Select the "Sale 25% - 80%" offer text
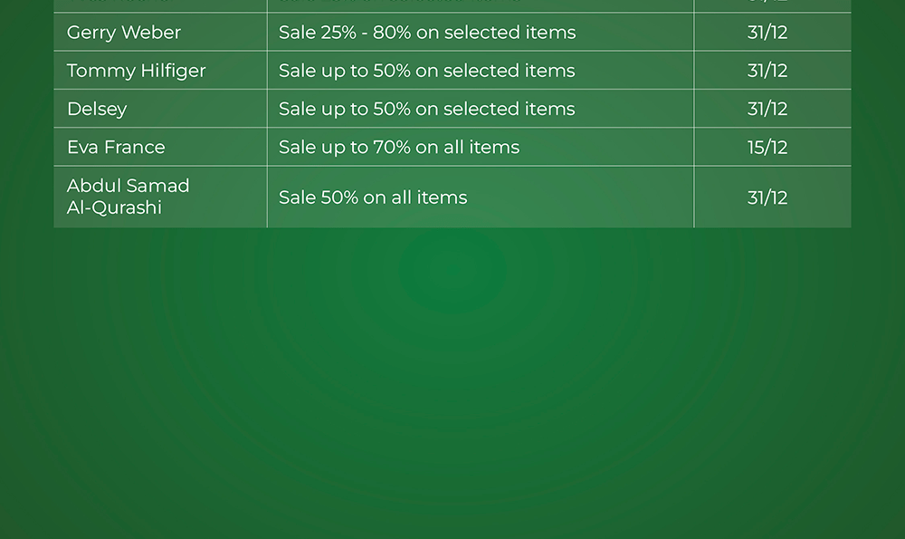Screen dimensions: 905x539 click(427, 33)
